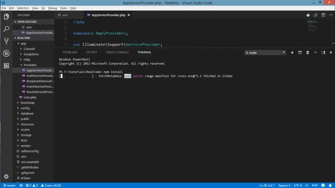The image size is (335, 188).
Task: Change file encoding UTF-8
Action: coord(298,185)
